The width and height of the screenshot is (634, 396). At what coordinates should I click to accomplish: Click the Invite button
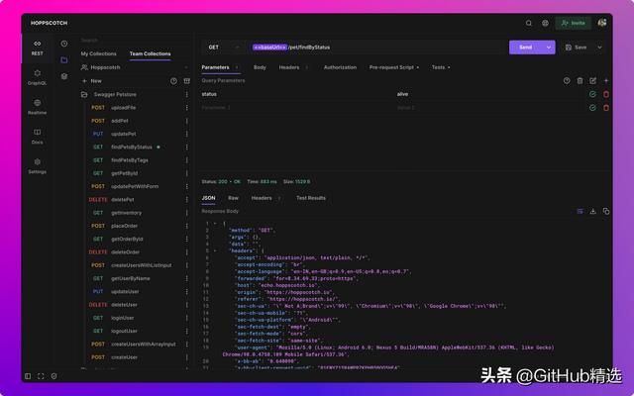click(574, 23)
